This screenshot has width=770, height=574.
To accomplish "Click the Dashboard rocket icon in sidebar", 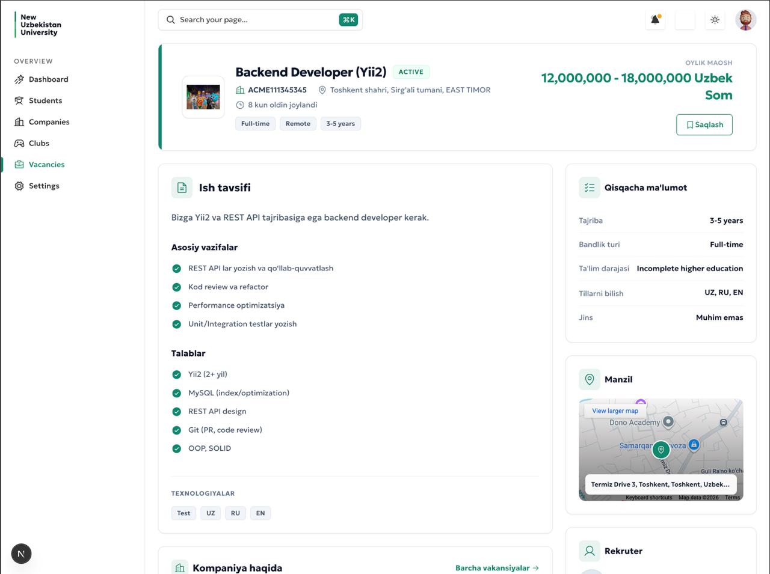I will point(19,79).
